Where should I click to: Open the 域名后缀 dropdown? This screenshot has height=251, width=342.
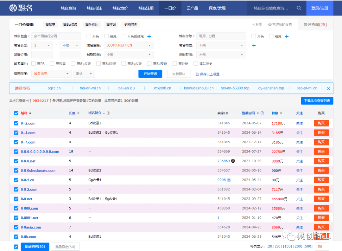(129, 45)
